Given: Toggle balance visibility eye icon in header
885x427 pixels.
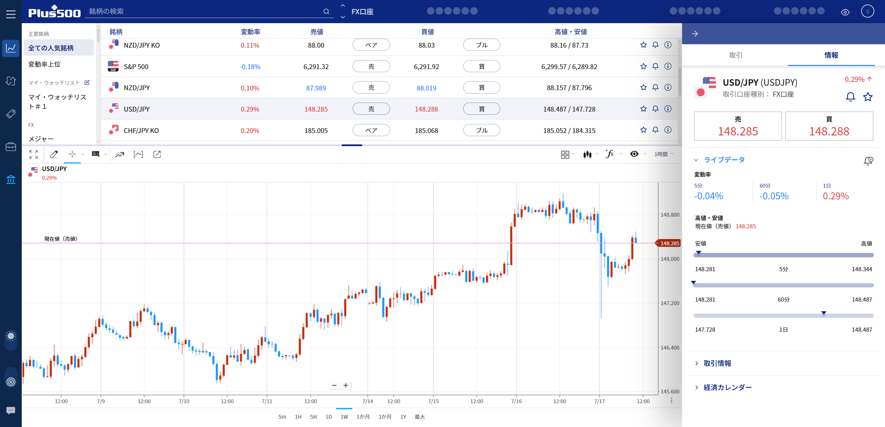Looking at the screenshot, I should tap(845, 12).
